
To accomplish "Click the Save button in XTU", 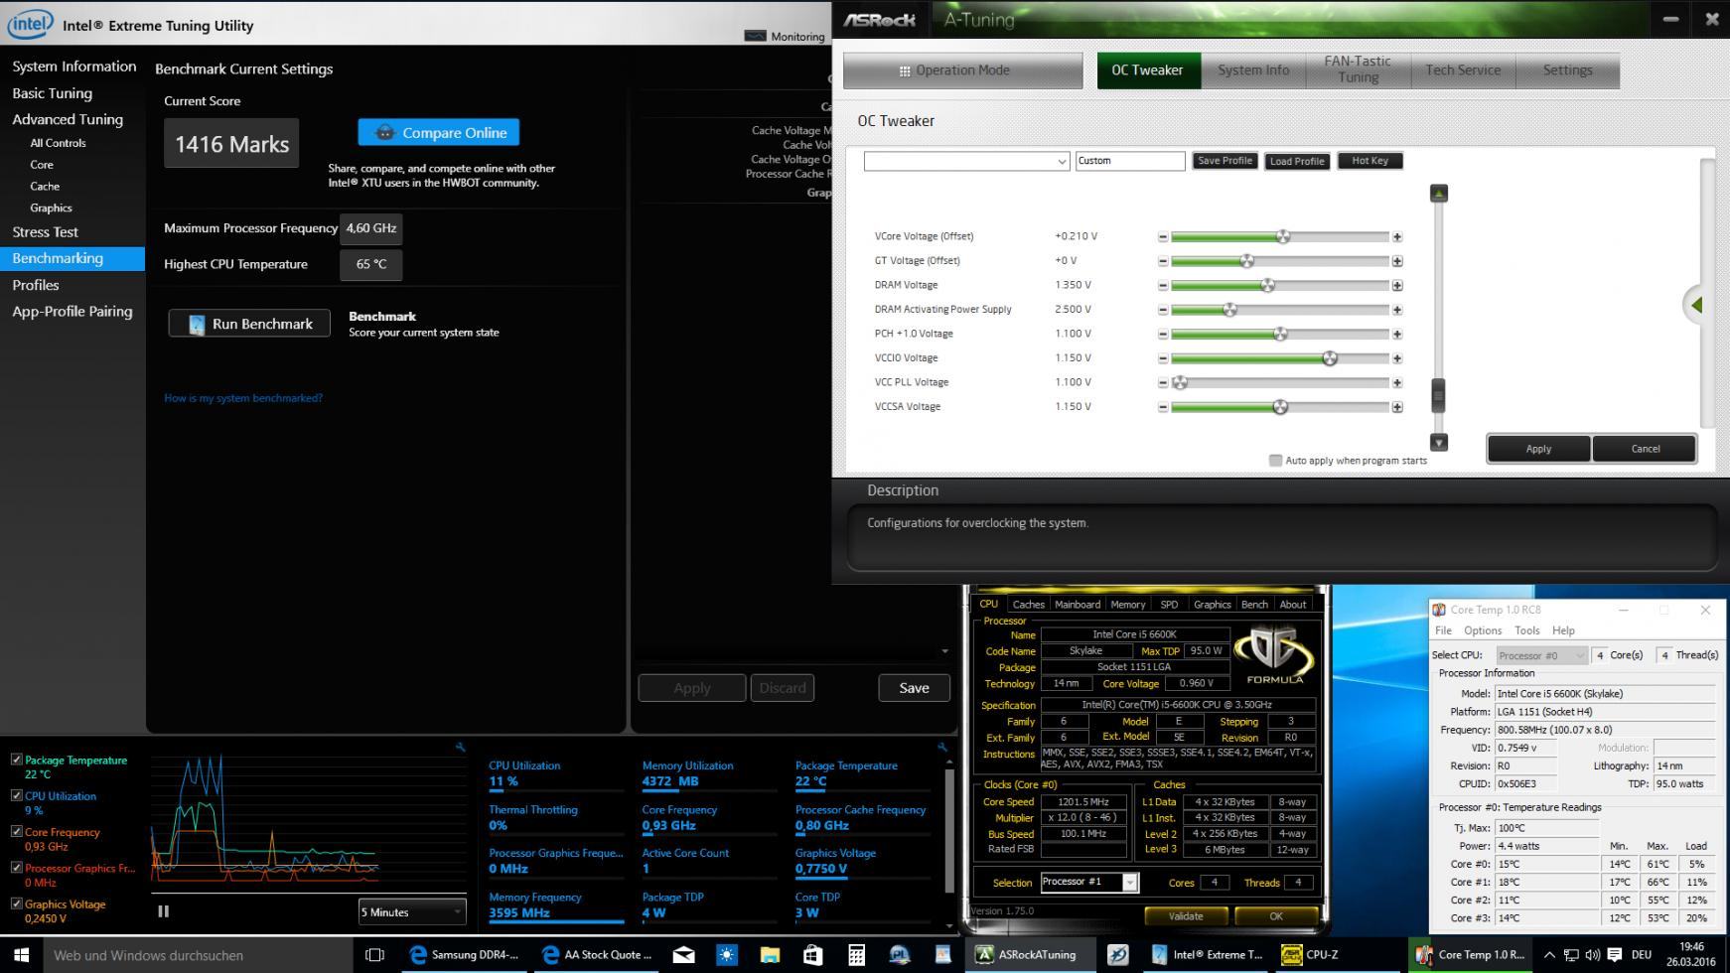I will pos(914,688).
